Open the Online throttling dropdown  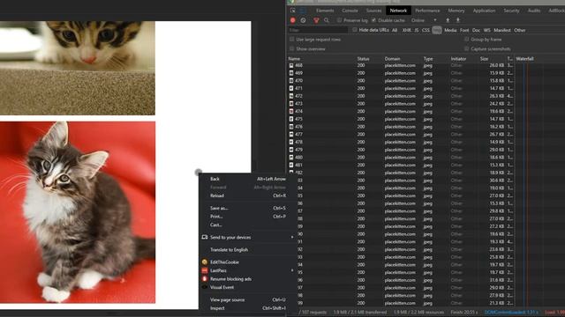[424, 20]
